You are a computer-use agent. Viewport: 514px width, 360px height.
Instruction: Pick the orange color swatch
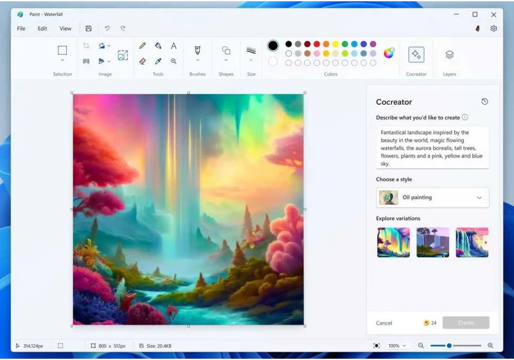[326, 44]
